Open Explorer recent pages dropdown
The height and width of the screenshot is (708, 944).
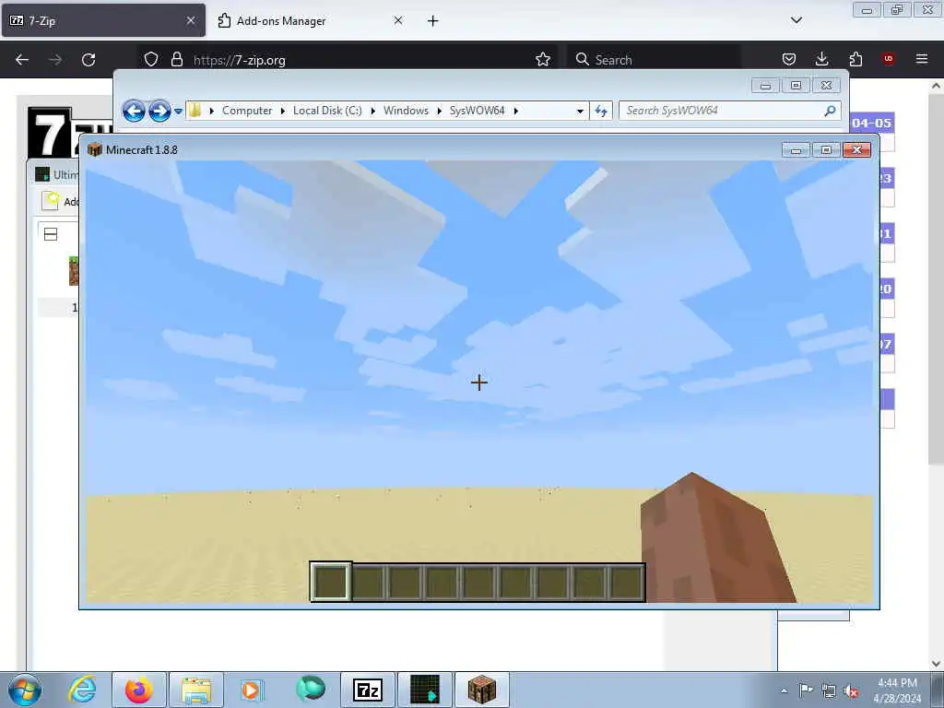pyautogui.click(x=178, y=112)
